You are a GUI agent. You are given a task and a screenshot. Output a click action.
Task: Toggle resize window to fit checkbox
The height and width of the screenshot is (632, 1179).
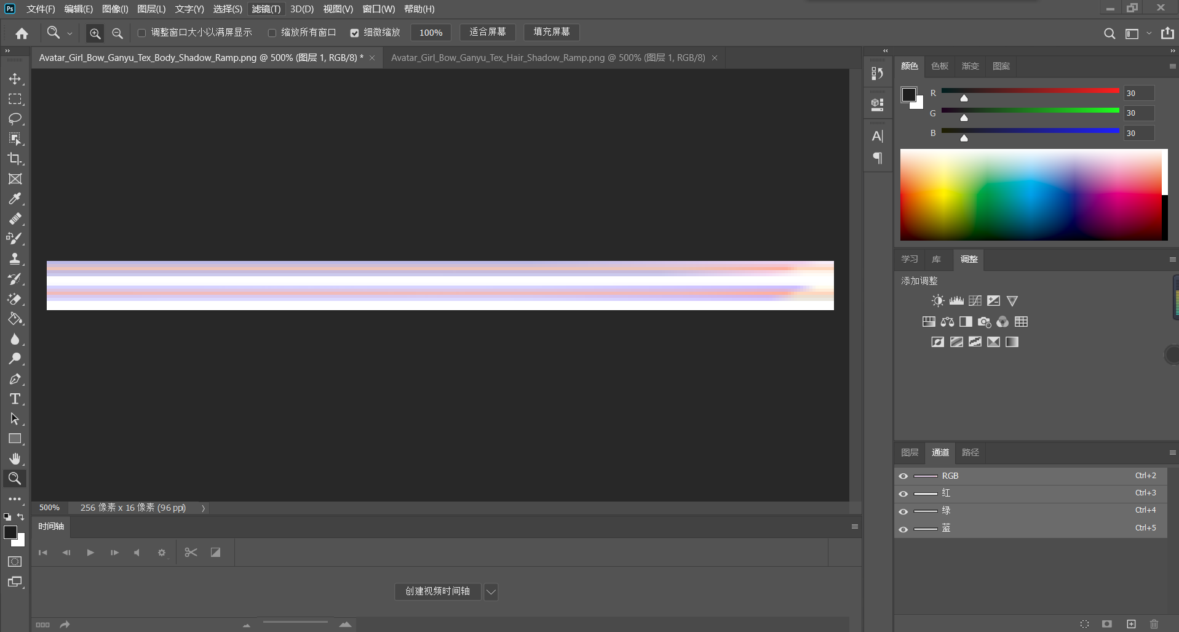tap(141, 33)
